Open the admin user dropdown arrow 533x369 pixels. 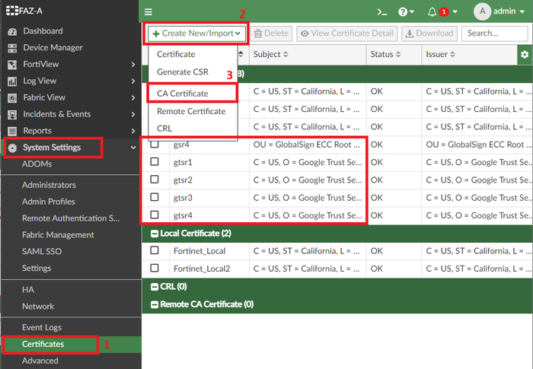(x=522, y=12)
